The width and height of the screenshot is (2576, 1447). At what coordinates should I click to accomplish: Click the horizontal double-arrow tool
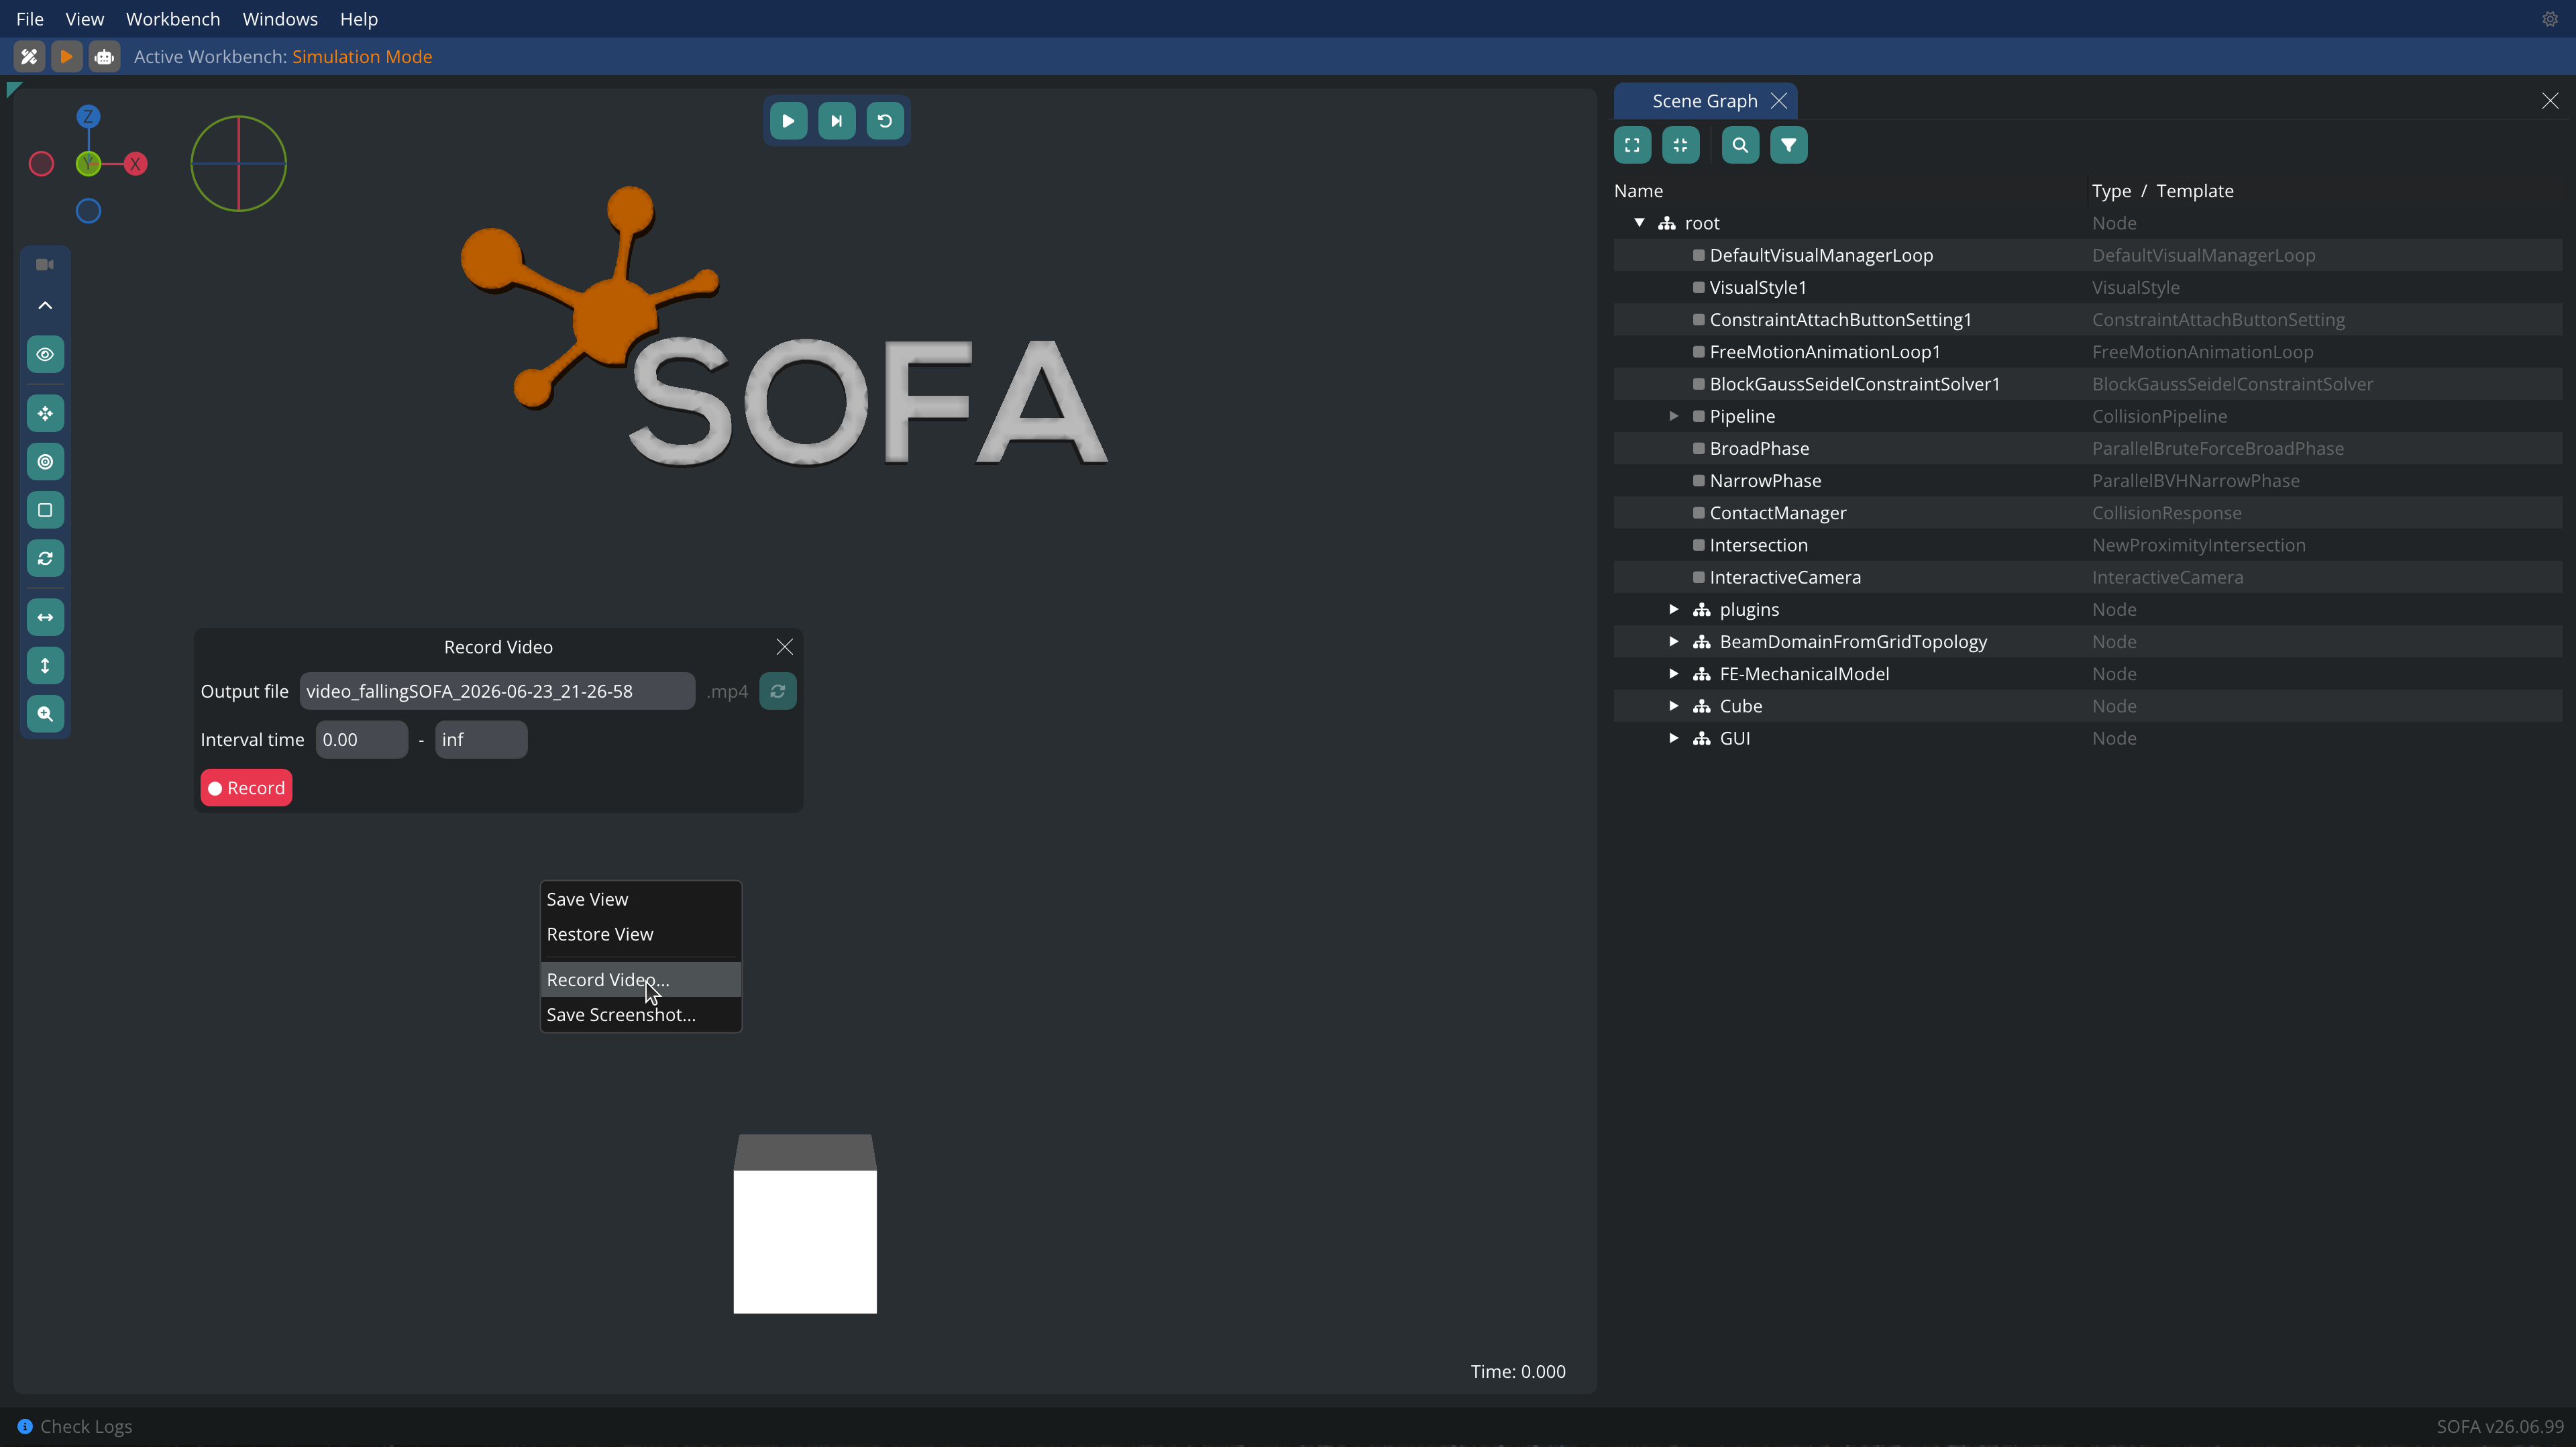point(45,617)
